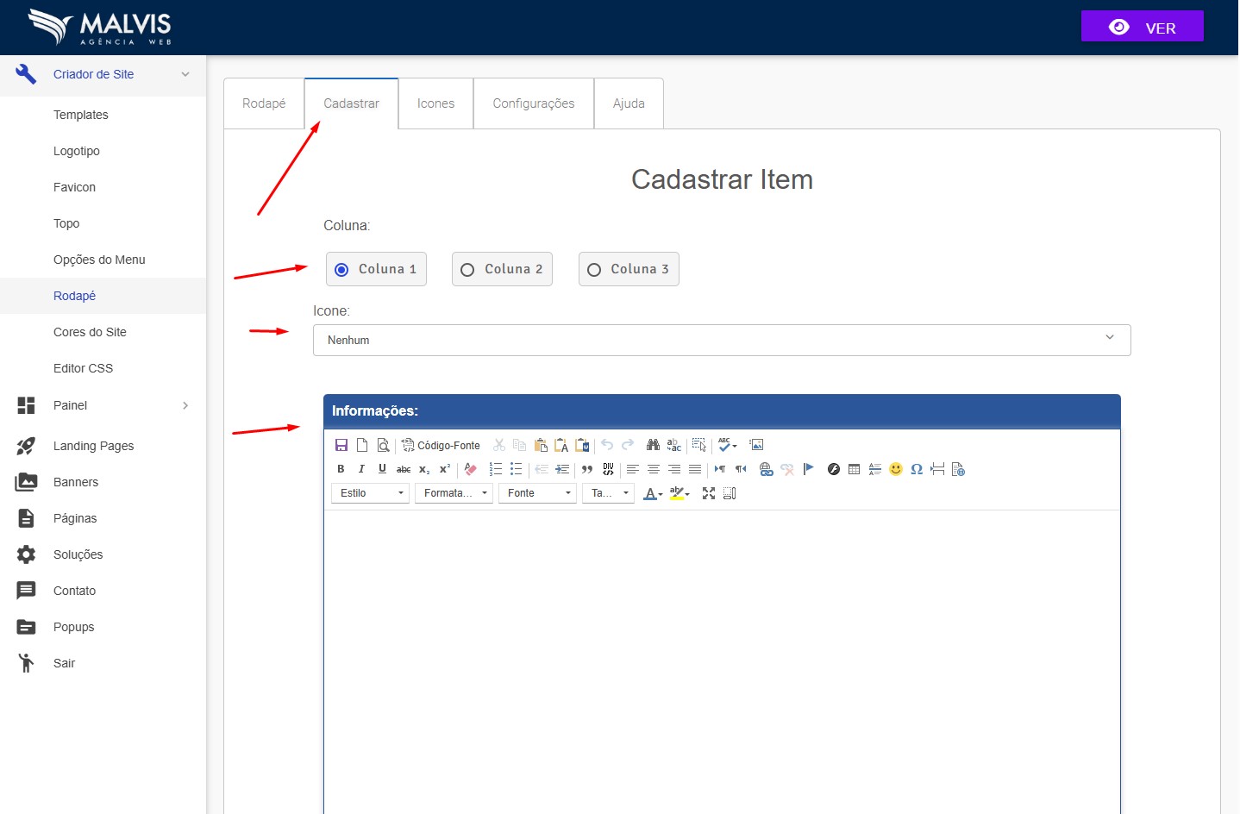Open Landing Pages in the sidebar
This screenshot has height=814, width=1240.
93,446
